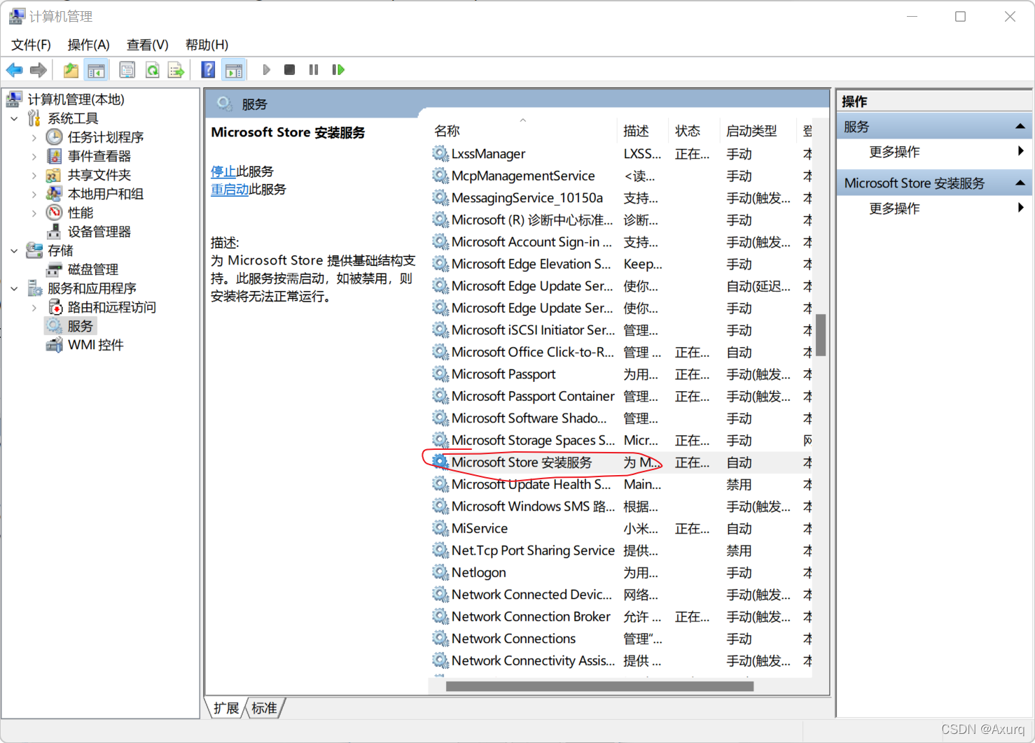Click the Forward arrow toolbar icon
The width and height of the screenshot is (1035, 743).
39,70
